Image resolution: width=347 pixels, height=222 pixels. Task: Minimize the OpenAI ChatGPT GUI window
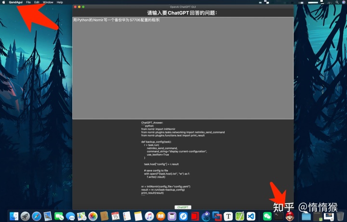pos(79,7)
